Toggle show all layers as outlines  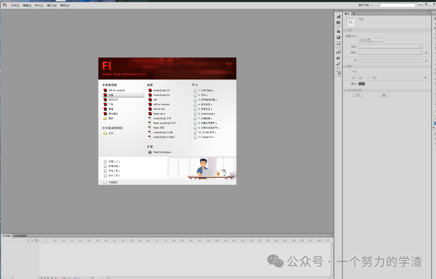click(36, 240)
